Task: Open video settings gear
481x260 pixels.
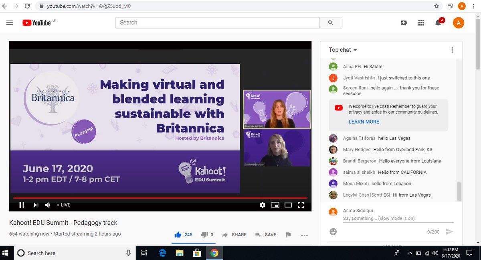Action: point(263,205)
